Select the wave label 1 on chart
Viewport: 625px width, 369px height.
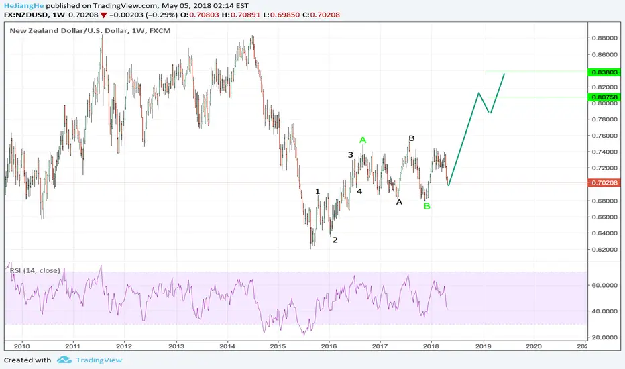[x=317, y=191]
